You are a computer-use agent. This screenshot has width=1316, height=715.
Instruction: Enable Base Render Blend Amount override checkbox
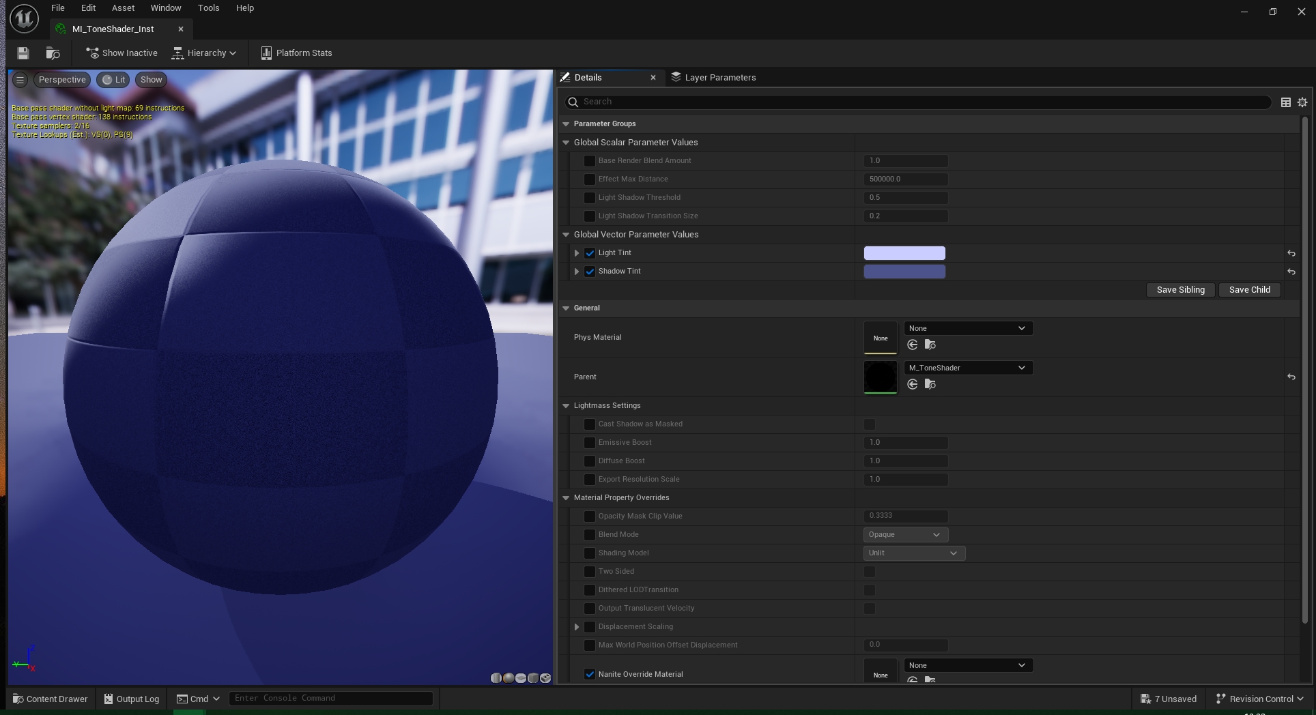coord(590,161)
